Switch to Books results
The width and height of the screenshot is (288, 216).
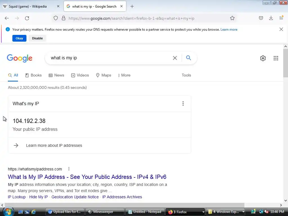pos(33,75)
